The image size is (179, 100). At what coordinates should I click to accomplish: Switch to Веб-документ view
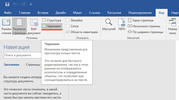pyautogui.click(x=34, y=26)
